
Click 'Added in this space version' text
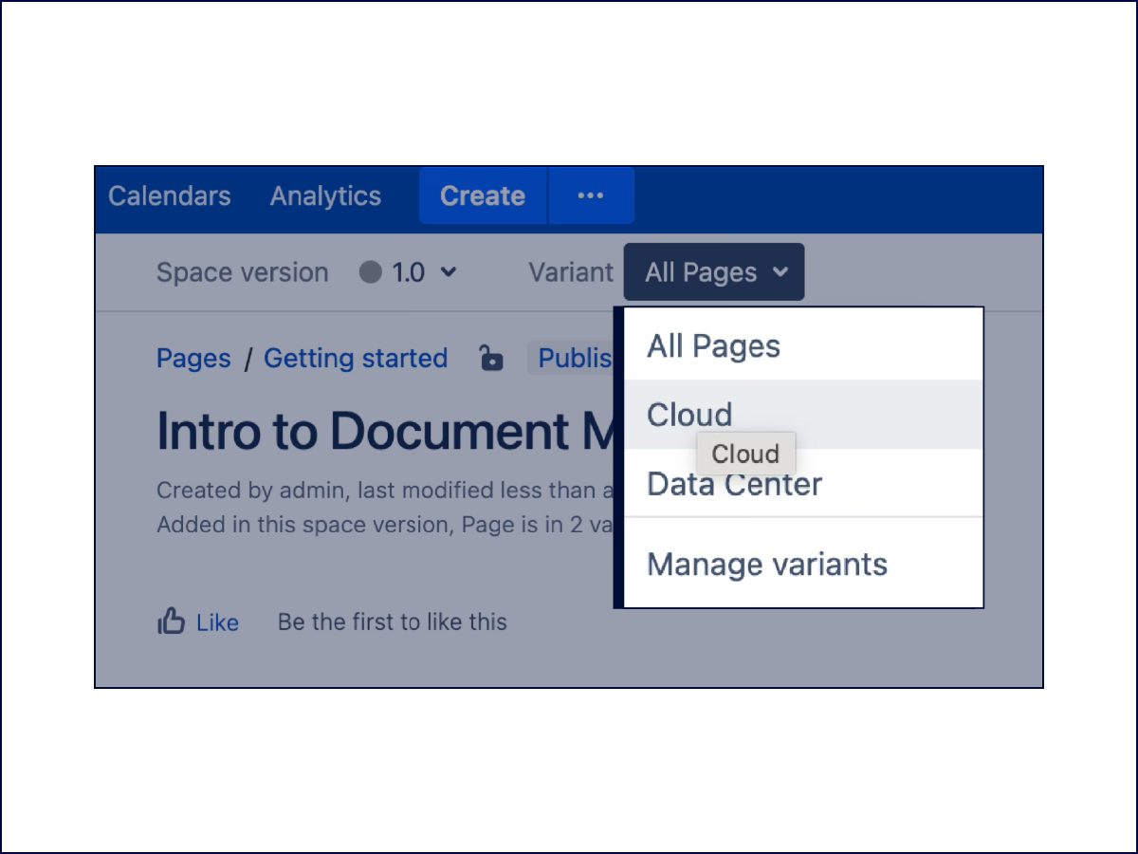[305, 525]
